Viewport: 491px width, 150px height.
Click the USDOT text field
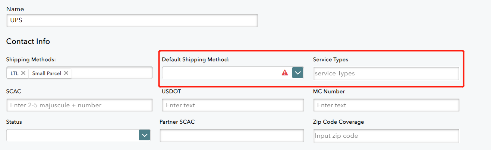[x=233, y=105]
